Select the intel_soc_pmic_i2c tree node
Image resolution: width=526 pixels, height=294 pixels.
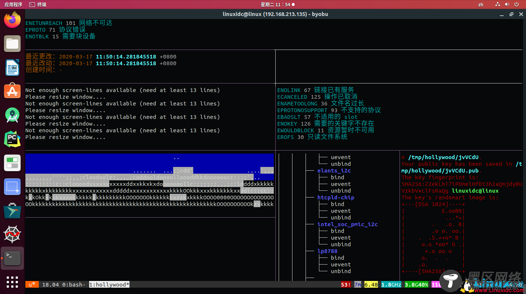pos(347,224)
